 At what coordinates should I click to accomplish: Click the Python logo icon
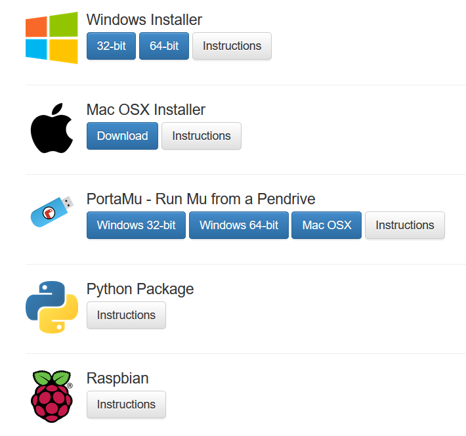(x=52, y=307)
